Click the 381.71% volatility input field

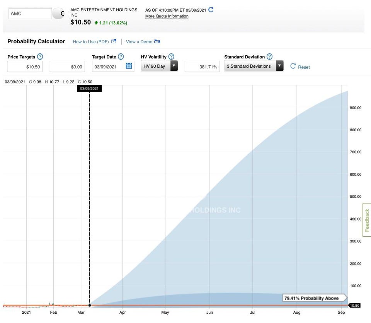tap(202, 67)
